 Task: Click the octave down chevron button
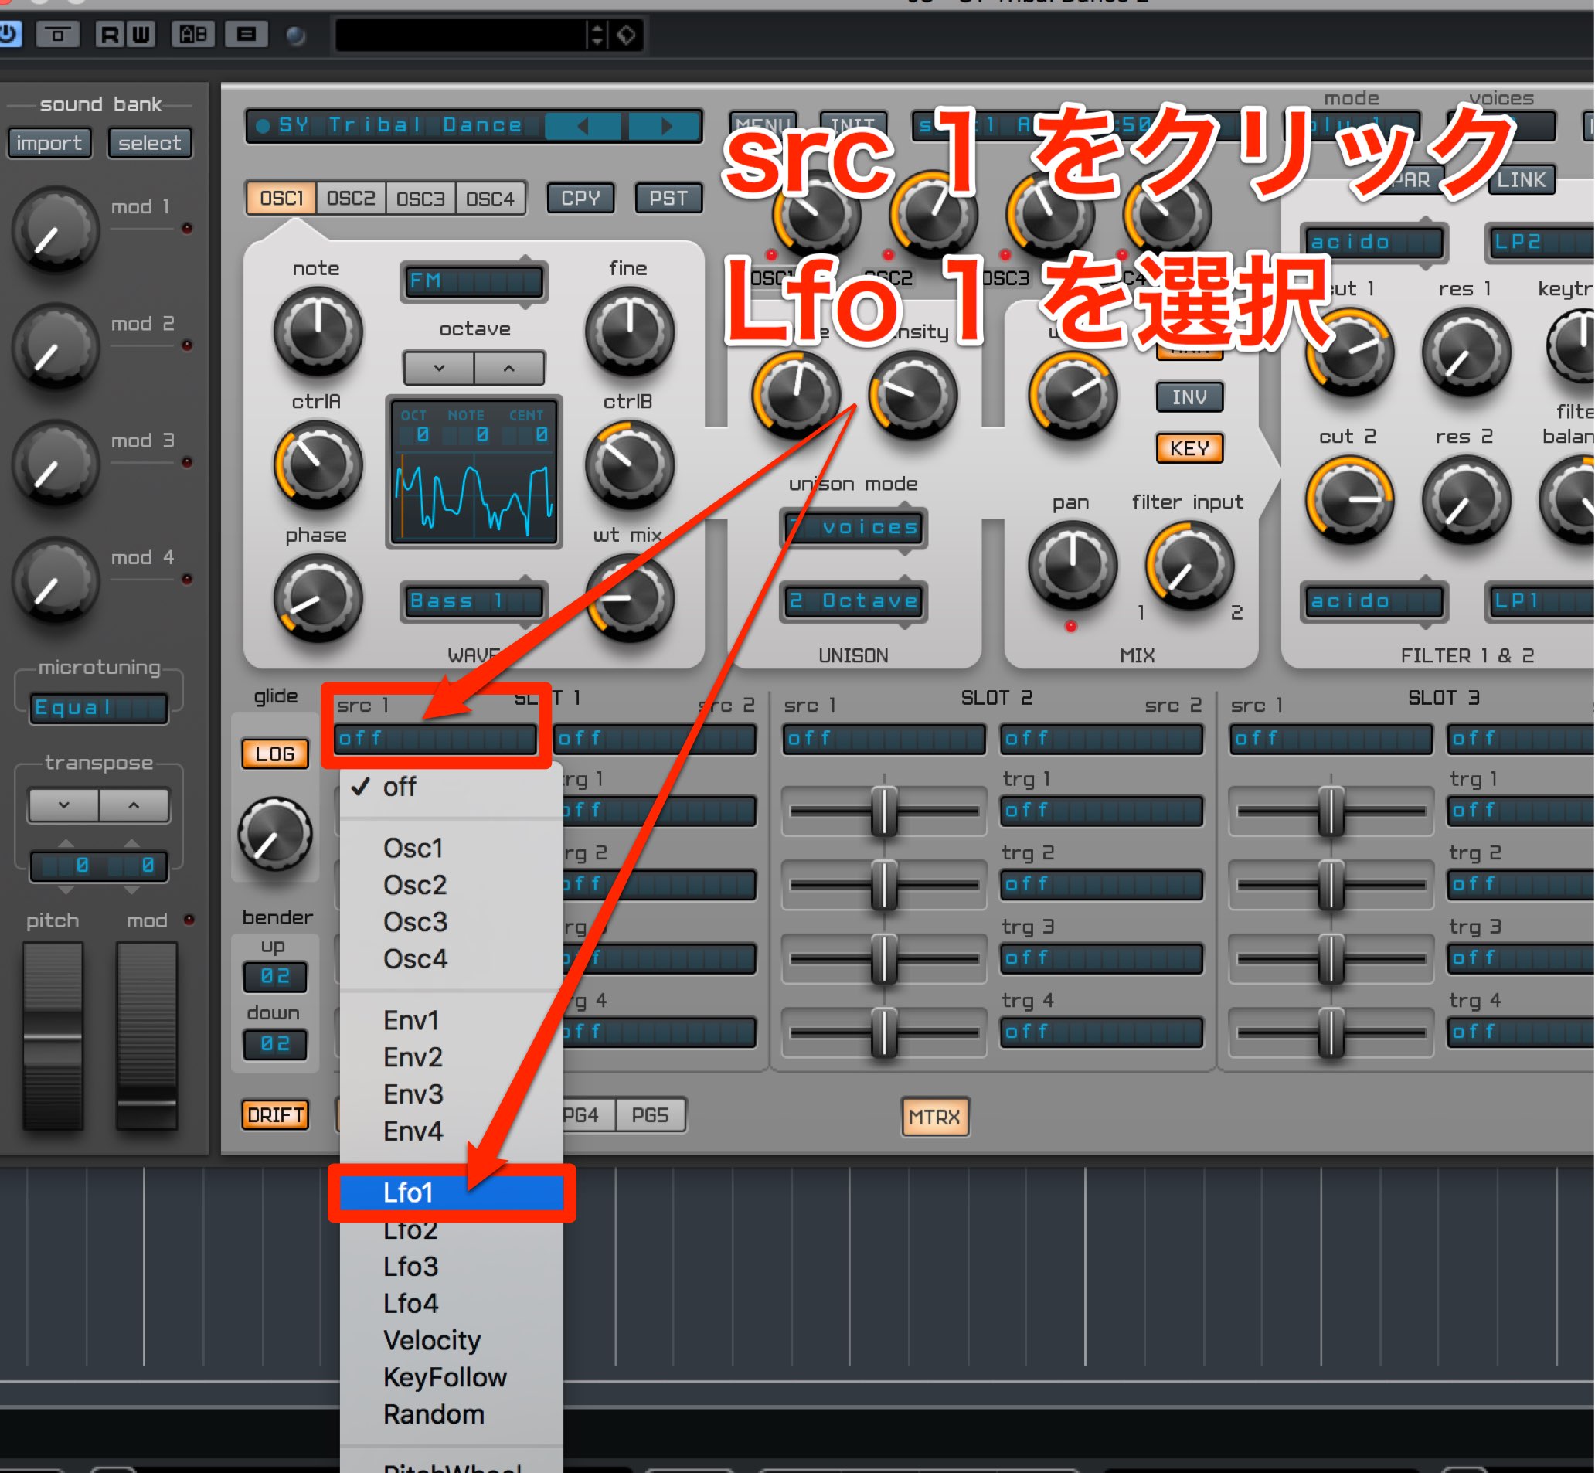point(439,368)
